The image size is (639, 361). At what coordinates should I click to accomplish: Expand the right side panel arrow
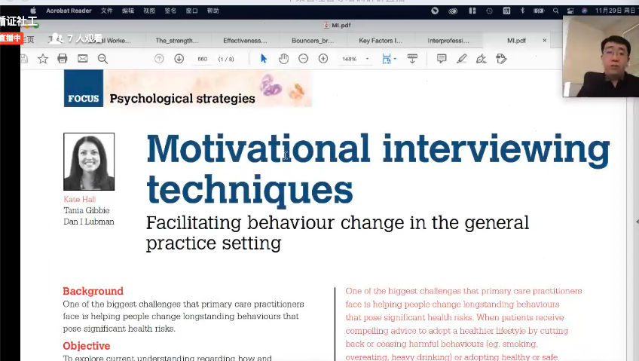click(x=637, y=222)
